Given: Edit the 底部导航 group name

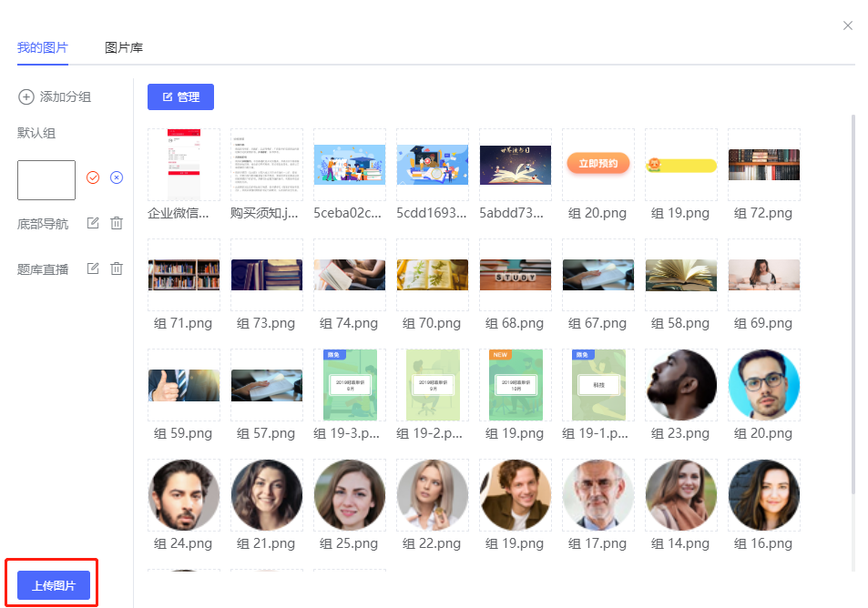Looking at the screenshot, I should 93,223.
